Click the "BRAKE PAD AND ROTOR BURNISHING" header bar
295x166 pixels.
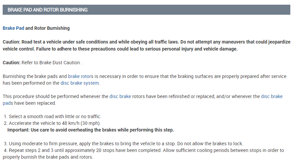coord(146,10)
